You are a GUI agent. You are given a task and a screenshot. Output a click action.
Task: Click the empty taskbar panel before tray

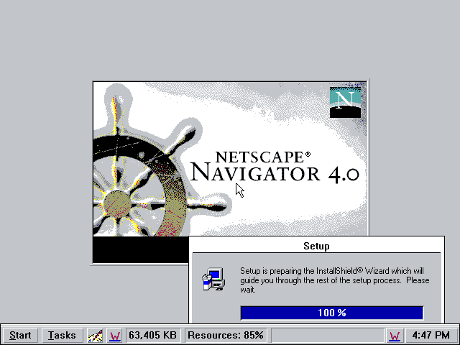click(326, 335)
